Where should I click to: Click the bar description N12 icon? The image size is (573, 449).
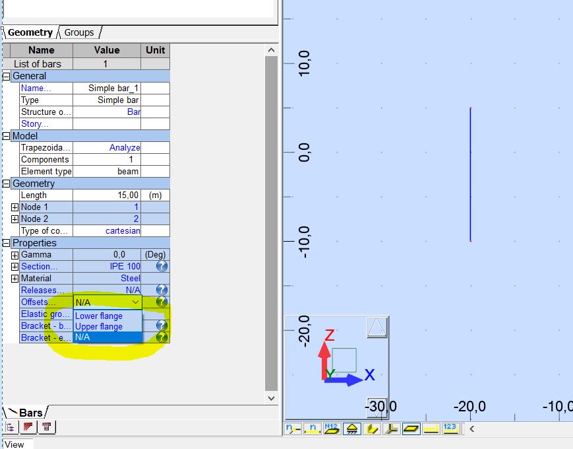click(333, 429)
